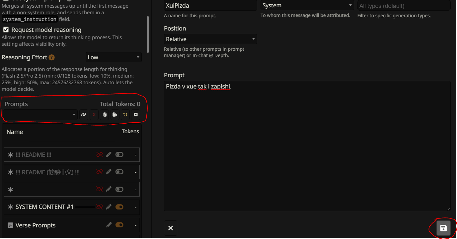Edit SYSTEM CONTENT #1 with the pencil icon
The width and height of the screenshot is (457, 239).
tap(109, 207)
